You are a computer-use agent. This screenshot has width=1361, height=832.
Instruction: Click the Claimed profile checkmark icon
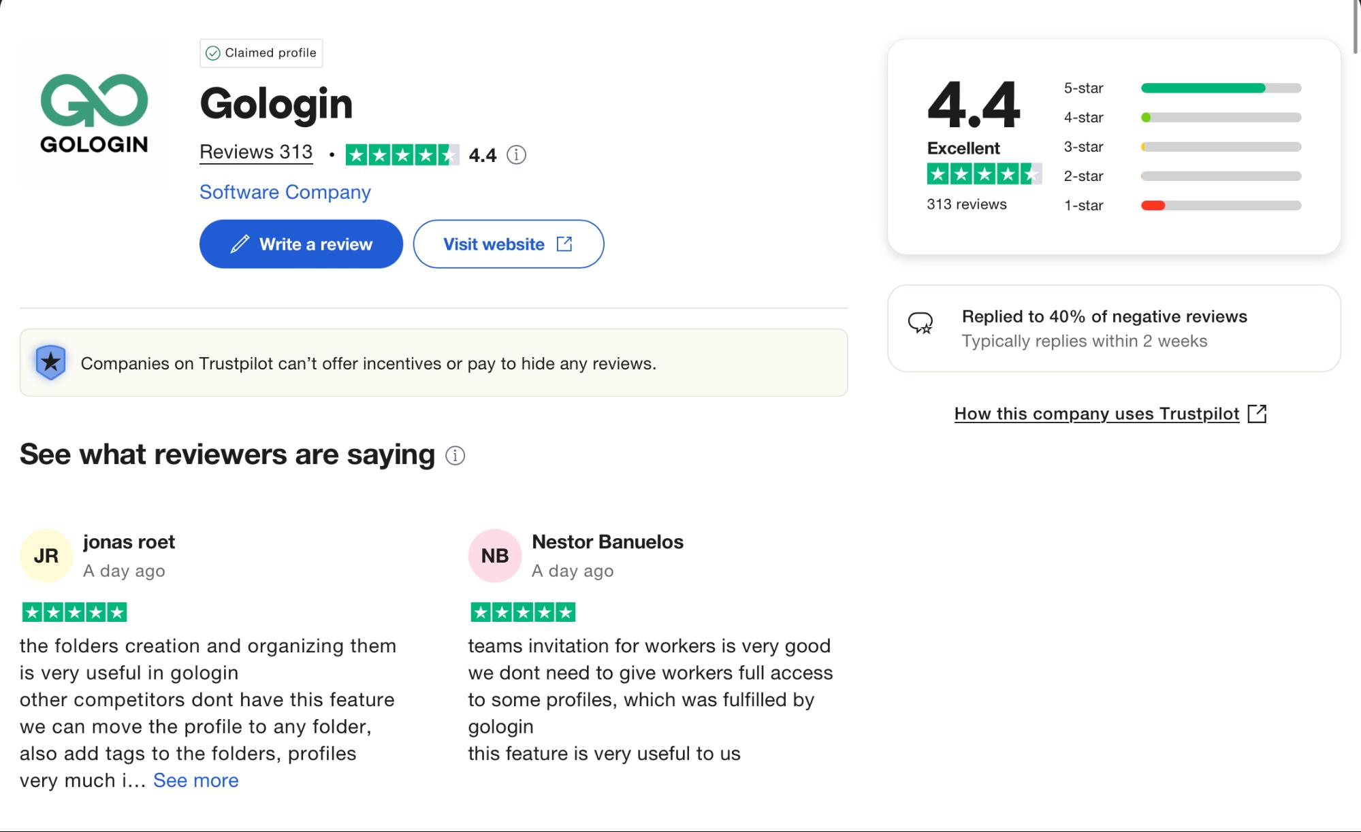(x=212, y=53)
